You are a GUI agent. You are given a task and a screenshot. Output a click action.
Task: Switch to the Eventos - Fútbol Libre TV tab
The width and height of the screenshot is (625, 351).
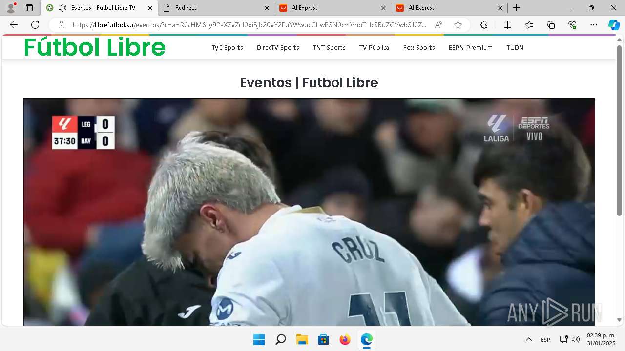coord(99,8)
